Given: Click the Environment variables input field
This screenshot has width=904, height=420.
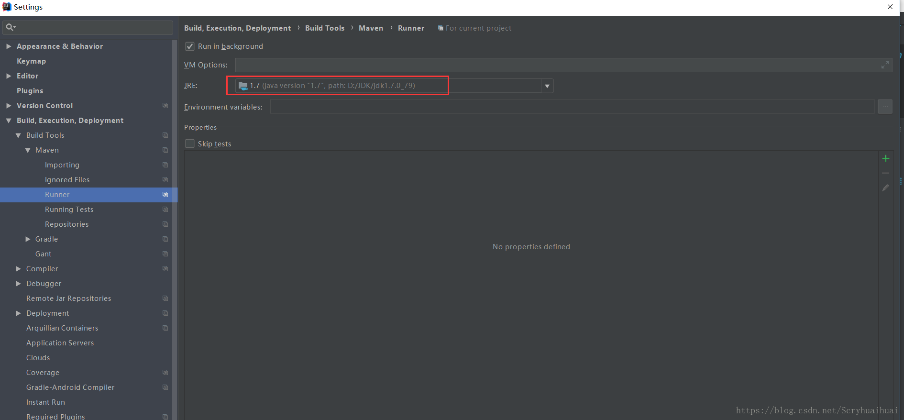Looking at the screenshot, I should click(x=572, y=107).
